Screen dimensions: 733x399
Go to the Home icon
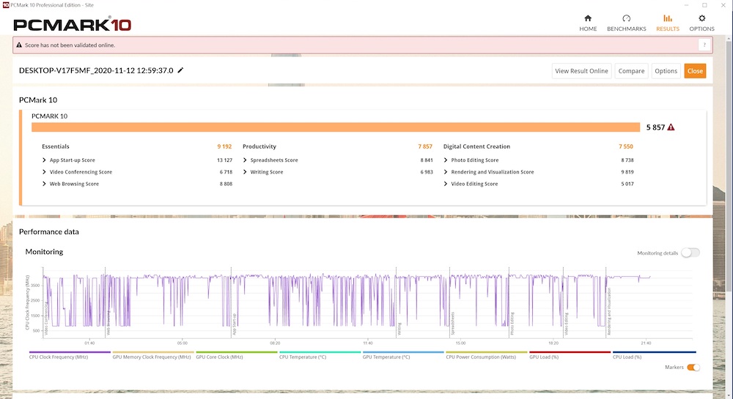click(x=588, y=18)
